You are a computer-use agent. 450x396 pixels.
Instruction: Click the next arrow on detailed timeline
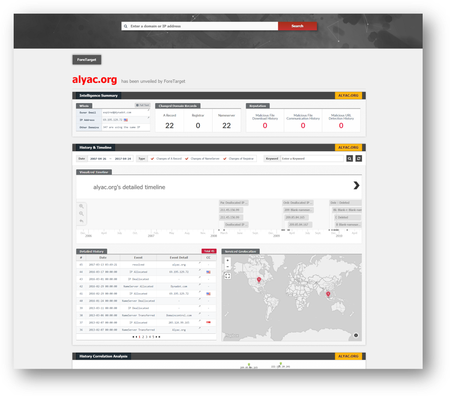[x=356, y=185]
